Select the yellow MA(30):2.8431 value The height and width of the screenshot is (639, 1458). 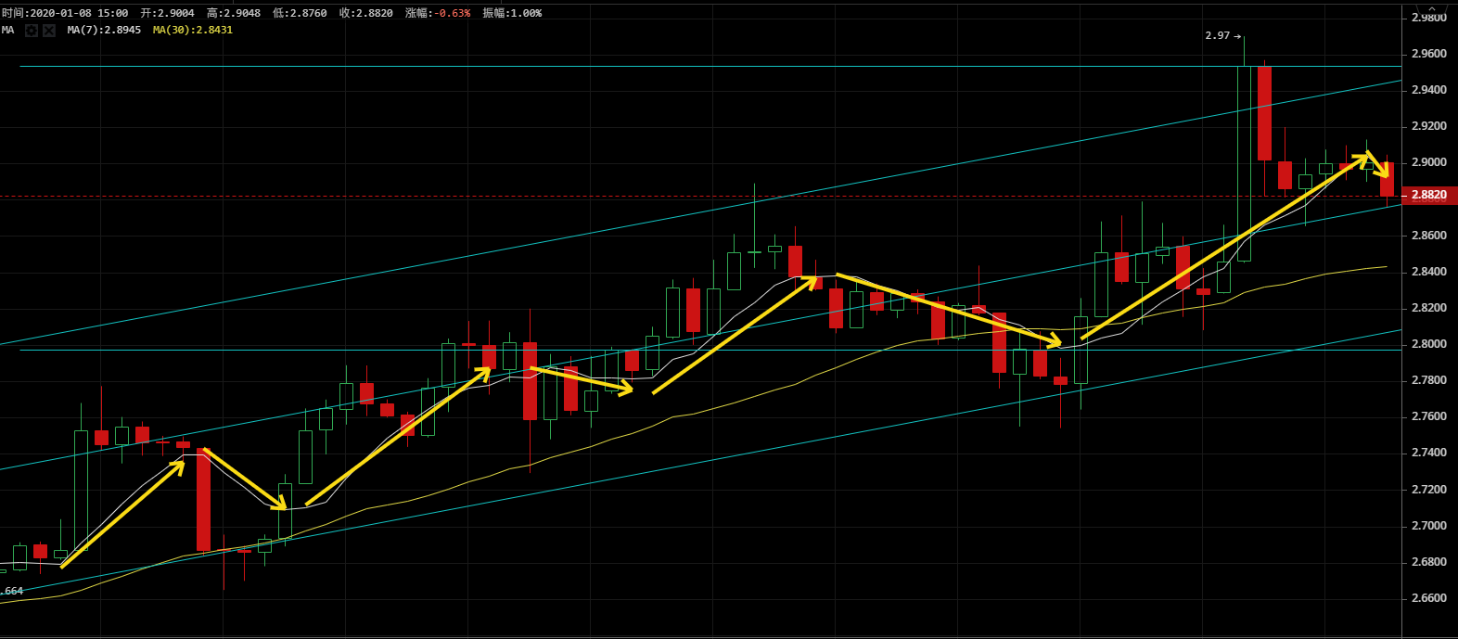tap(193, 30)
